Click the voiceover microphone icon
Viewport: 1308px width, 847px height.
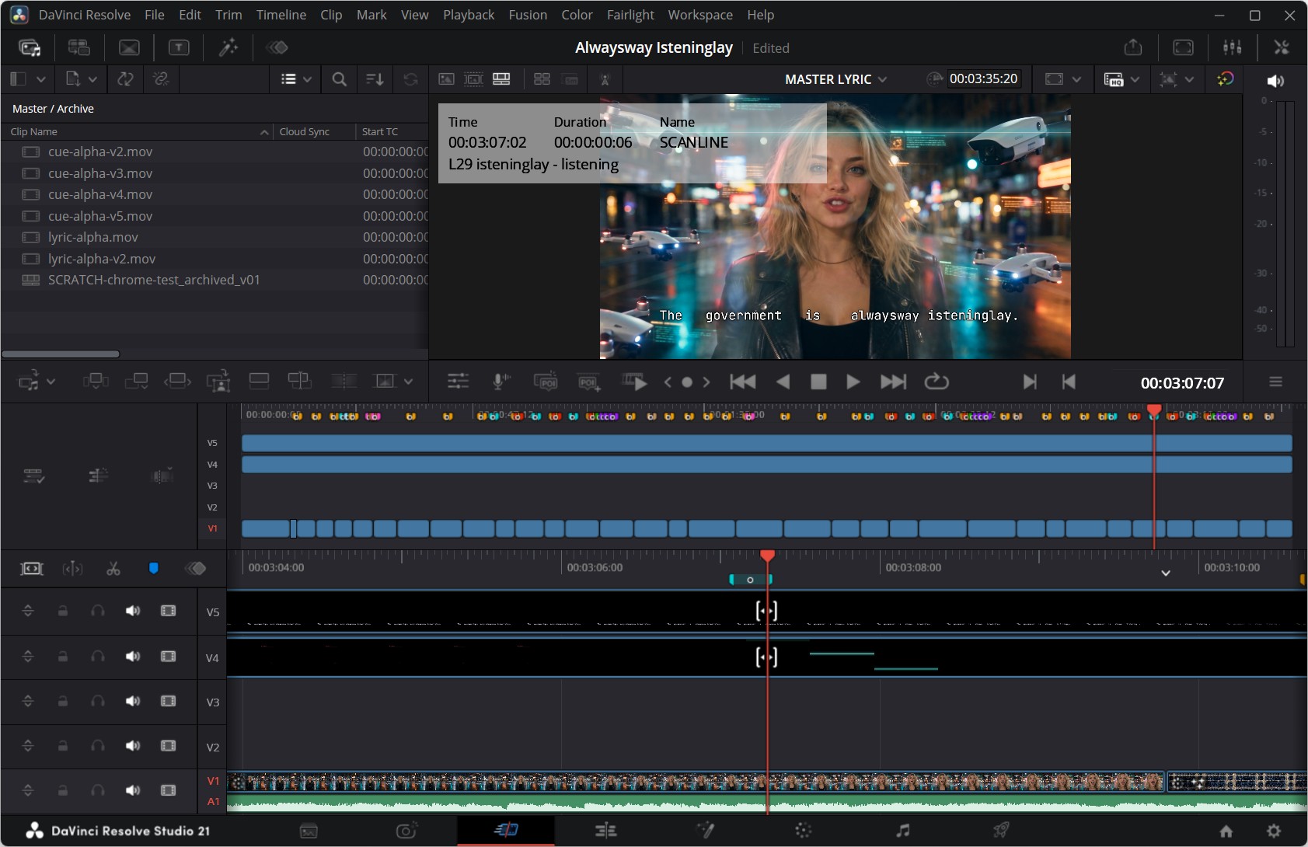click(502, 381)
